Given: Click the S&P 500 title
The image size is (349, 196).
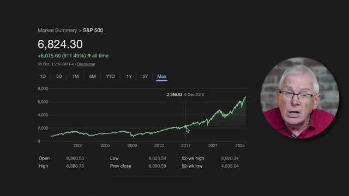Looking at the screenshot, I should [x=93, y=30].
